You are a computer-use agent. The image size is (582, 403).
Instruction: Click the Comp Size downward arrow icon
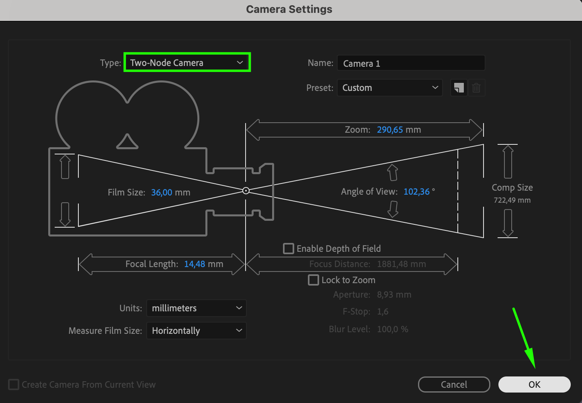[508, 223]
